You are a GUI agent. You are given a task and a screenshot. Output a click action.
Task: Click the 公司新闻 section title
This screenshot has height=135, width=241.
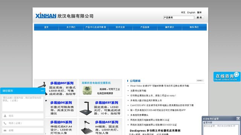click(x=135, y=81)
